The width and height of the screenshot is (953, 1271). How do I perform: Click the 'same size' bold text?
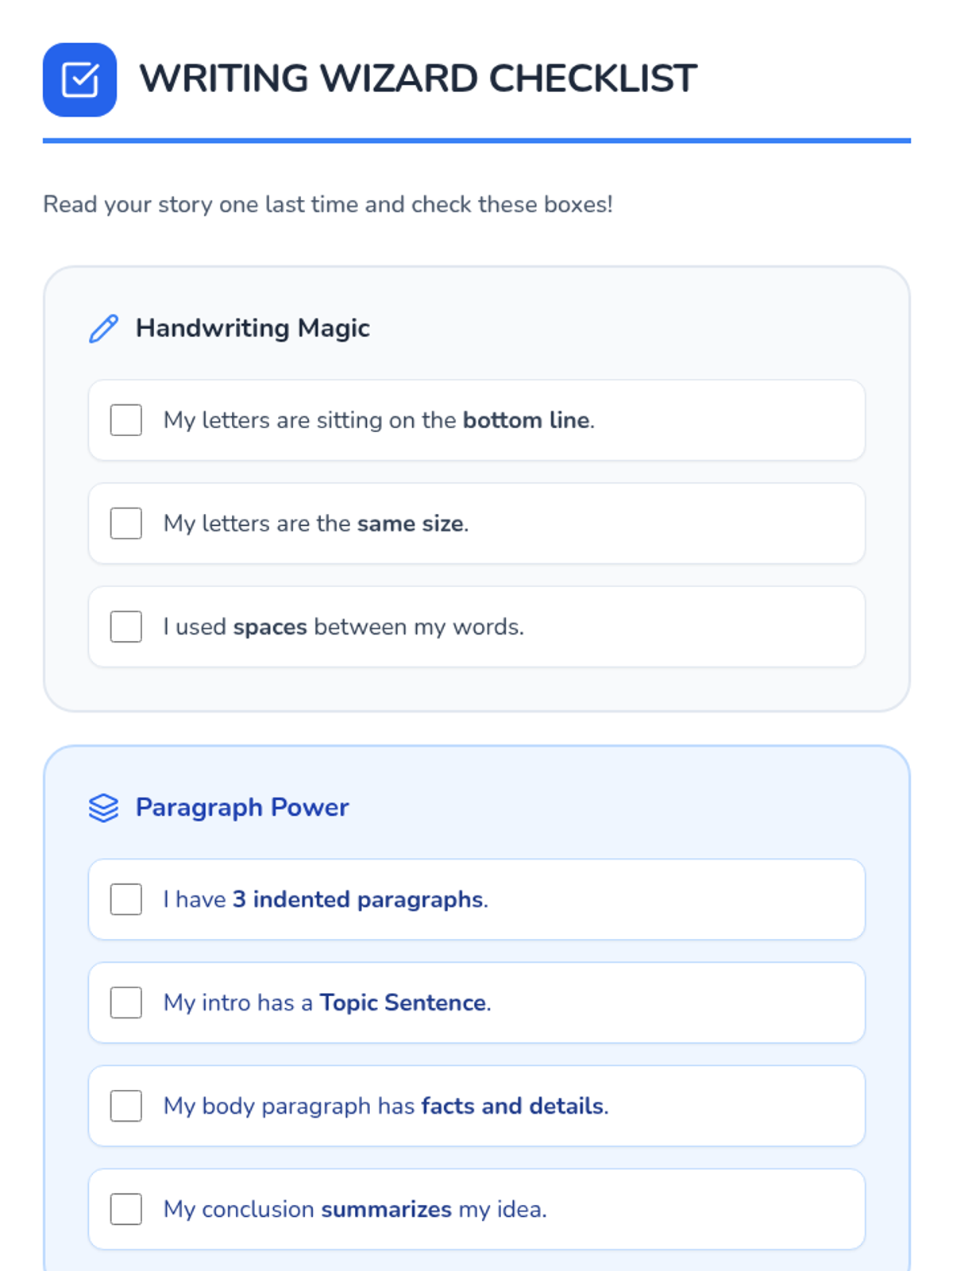[x=410, y=523]
